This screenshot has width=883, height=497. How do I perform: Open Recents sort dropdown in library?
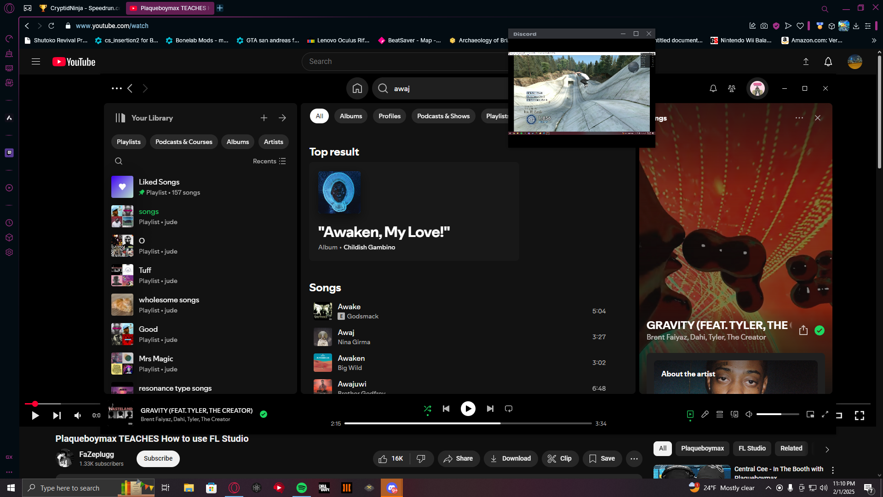pos(269,161)
